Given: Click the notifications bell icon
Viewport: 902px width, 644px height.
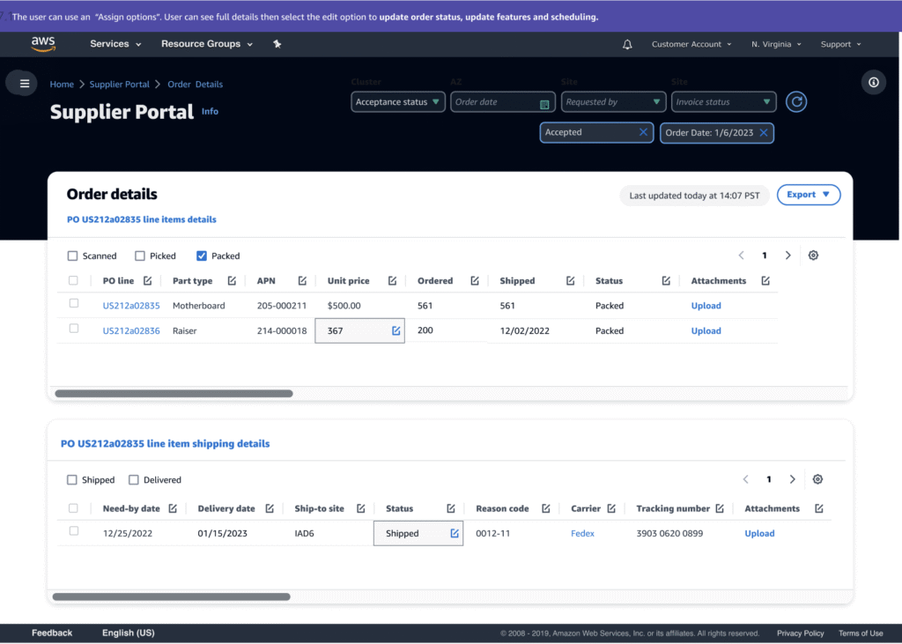Looking at the screenshot, I should click(627, 44).
